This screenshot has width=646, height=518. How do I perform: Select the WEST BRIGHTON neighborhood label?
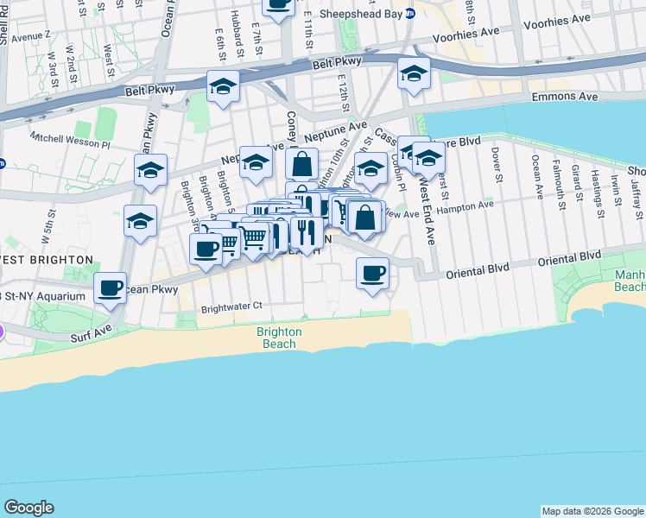coord(47,260)
